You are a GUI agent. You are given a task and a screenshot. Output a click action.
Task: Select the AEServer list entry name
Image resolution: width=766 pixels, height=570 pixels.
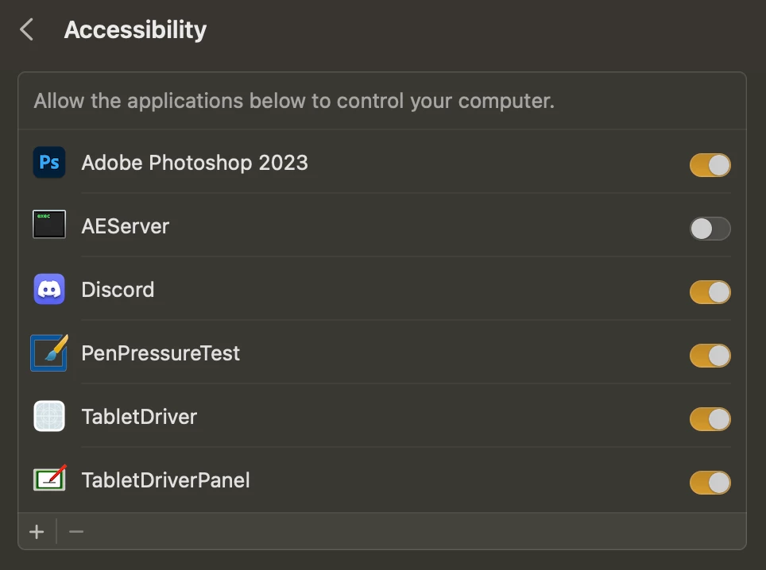point(126,226)
